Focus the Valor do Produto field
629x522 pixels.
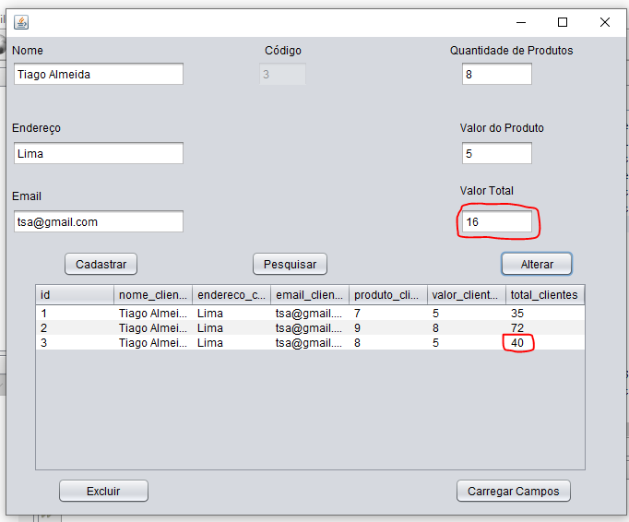[x=496, y=153]
